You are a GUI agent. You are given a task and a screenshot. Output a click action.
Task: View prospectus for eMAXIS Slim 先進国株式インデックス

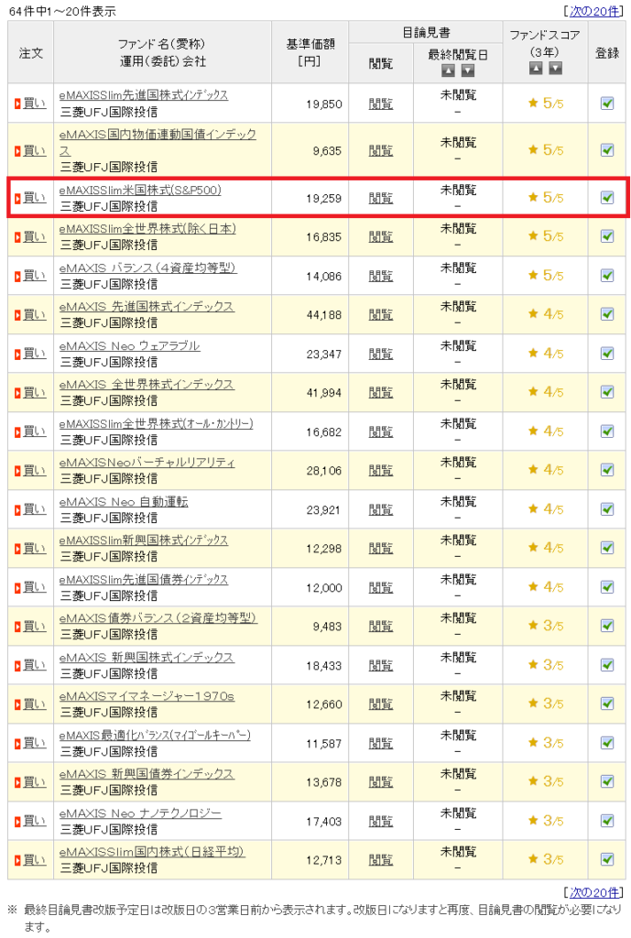click(381, 104)
